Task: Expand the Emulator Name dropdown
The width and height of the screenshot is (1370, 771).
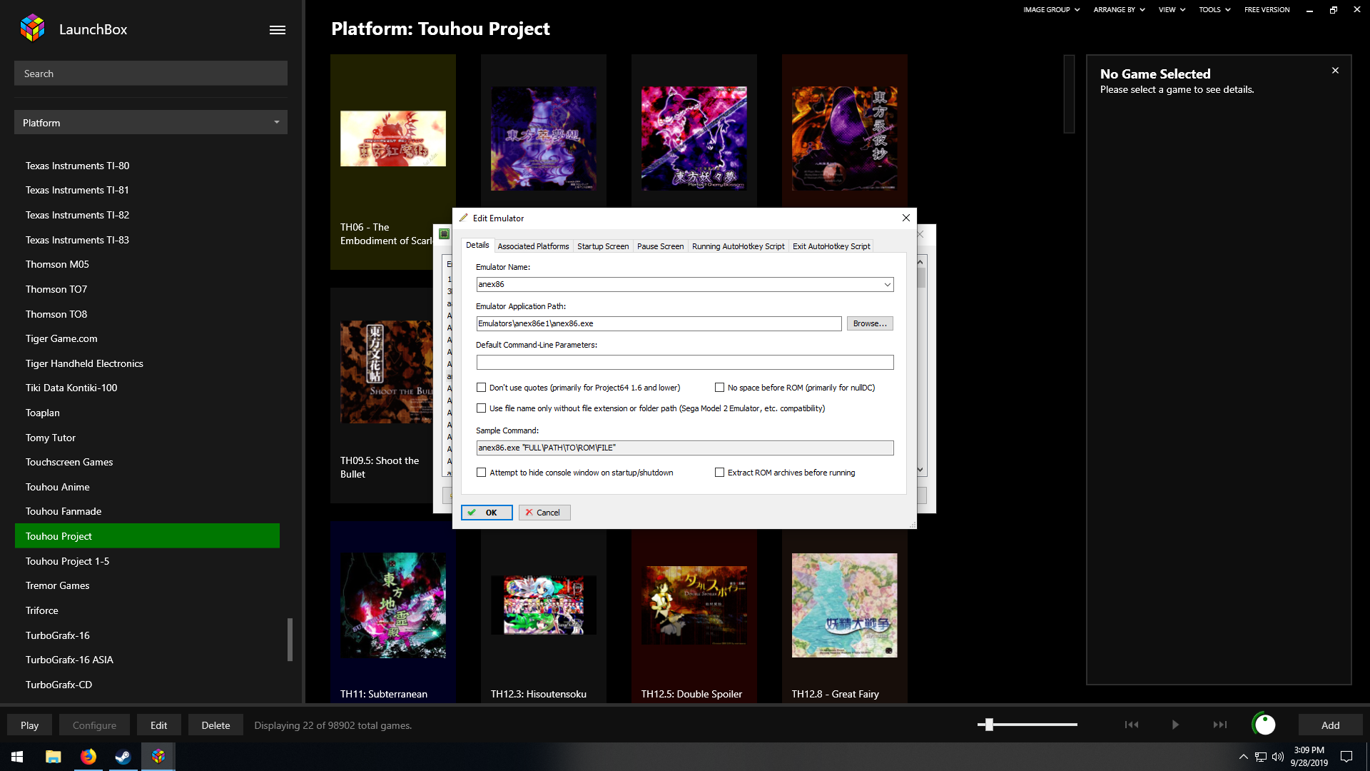Action: pyautogui.click(x=887, y=284)
